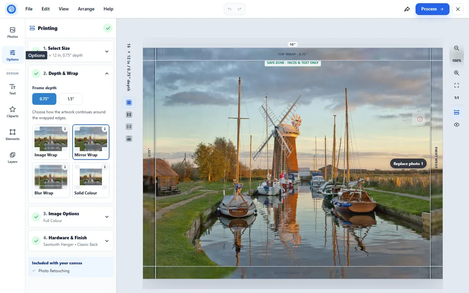The height and width of the screenshot is (293, 469).
Task: Choose the Solid Colour wrap thumbnail
Action: point(91,180)
